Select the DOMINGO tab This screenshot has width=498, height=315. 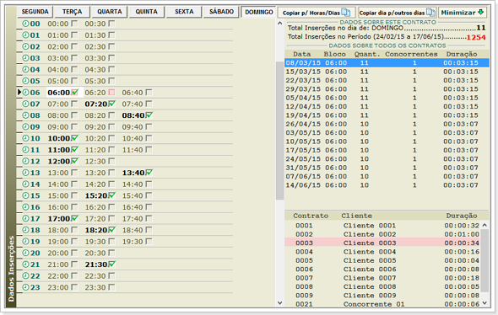click(x=259, y=12)
